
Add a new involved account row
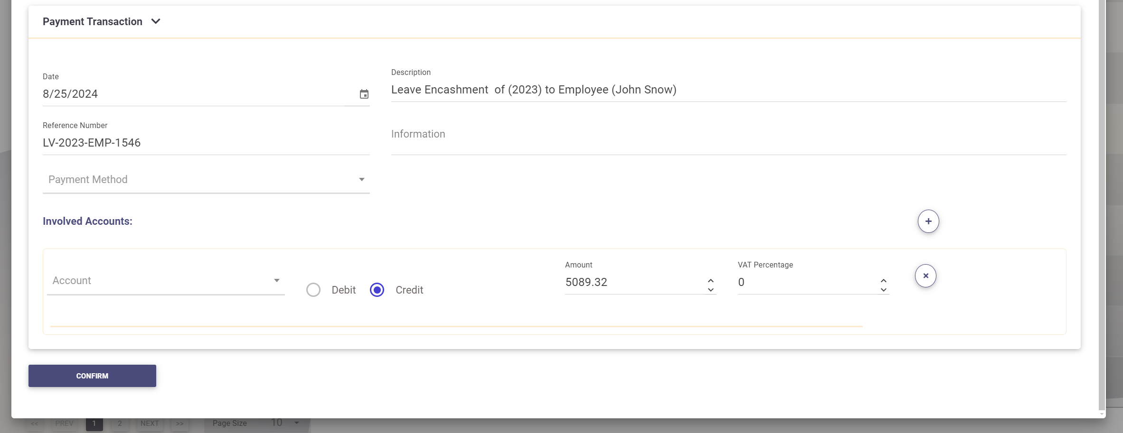tap(928, 221)
